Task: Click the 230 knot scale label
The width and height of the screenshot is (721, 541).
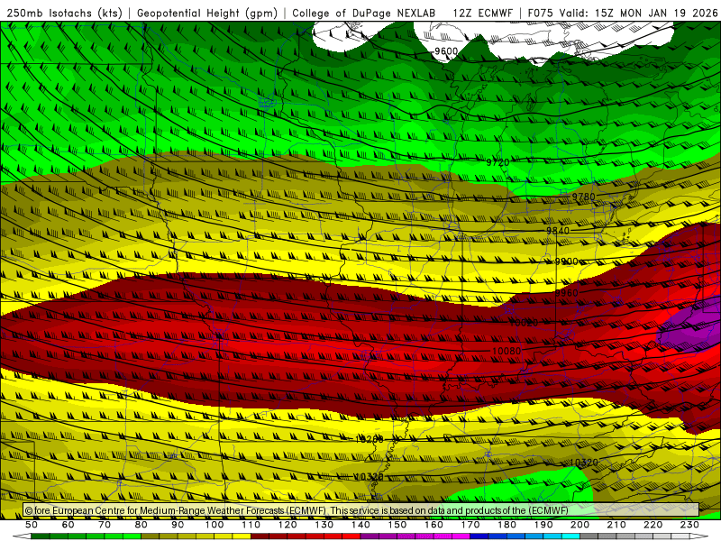Action: pos(689,525)
